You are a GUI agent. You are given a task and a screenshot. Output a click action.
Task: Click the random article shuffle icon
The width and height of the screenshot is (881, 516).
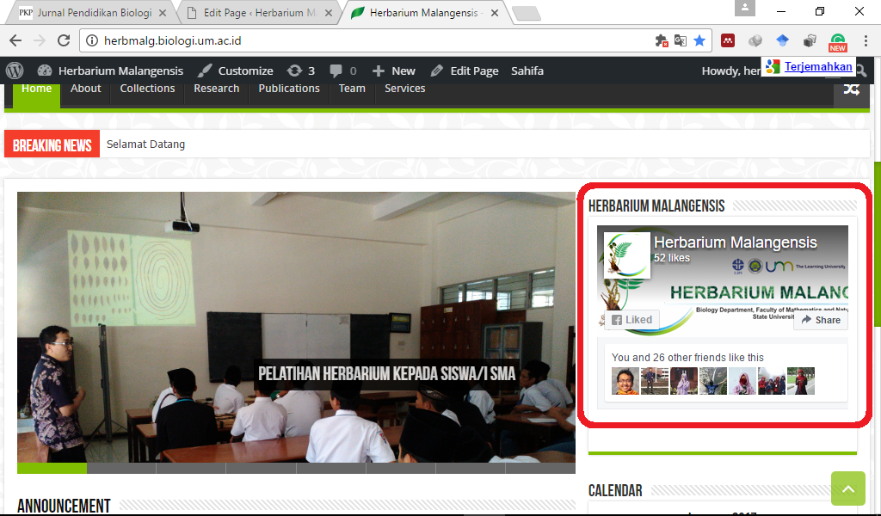(851, 89)
